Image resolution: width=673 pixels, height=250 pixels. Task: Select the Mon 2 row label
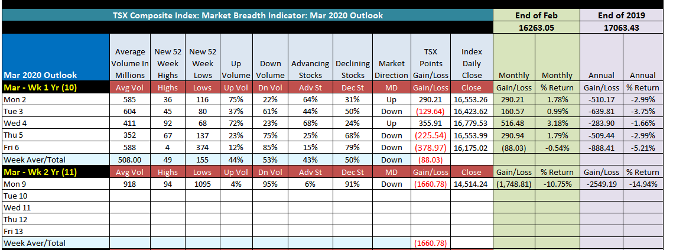56,99
